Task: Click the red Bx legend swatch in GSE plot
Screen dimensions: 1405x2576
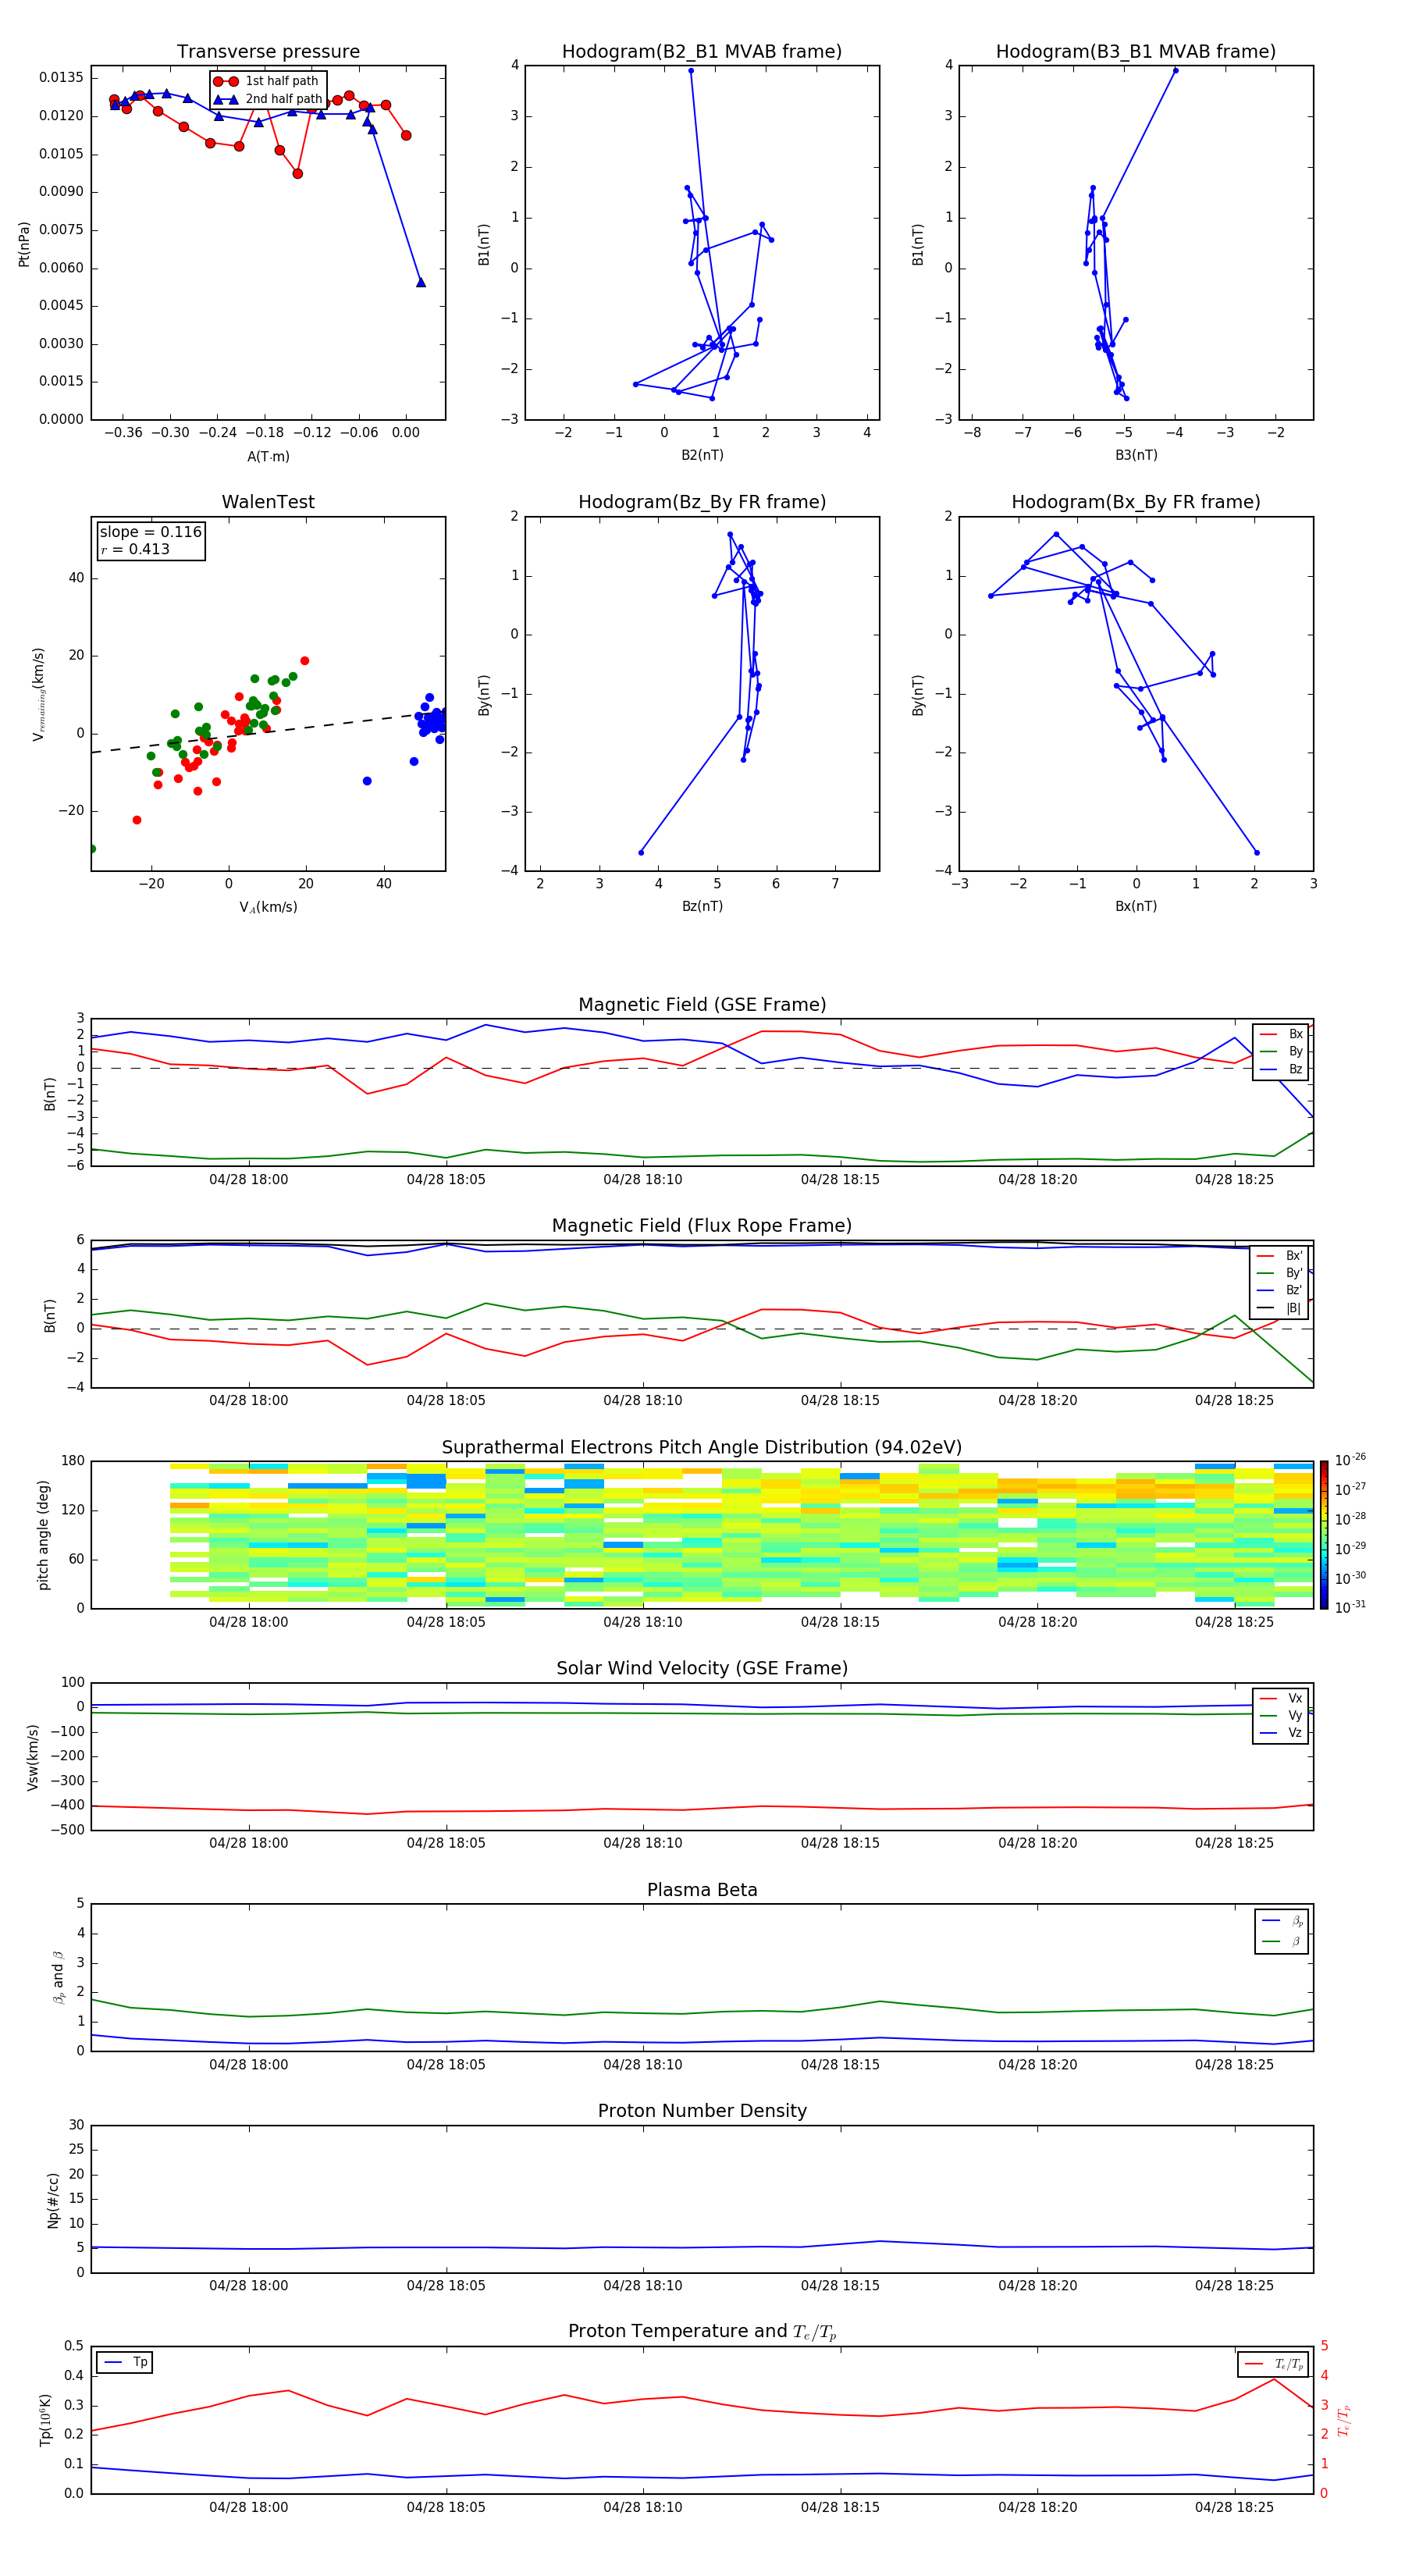Action: [x=1268, y=1034]
